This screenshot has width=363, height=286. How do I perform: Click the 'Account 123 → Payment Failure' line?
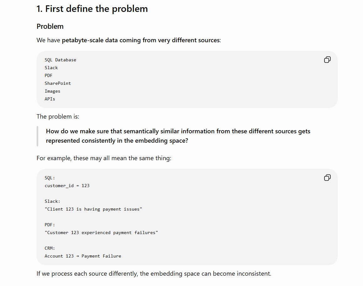83,256
